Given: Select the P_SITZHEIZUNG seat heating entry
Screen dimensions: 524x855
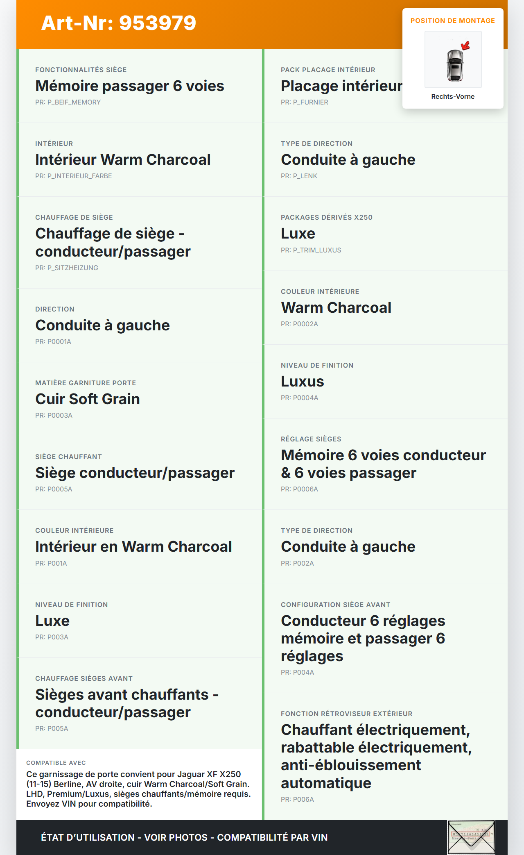Looking at the screenshot, I should click(113, 243).
